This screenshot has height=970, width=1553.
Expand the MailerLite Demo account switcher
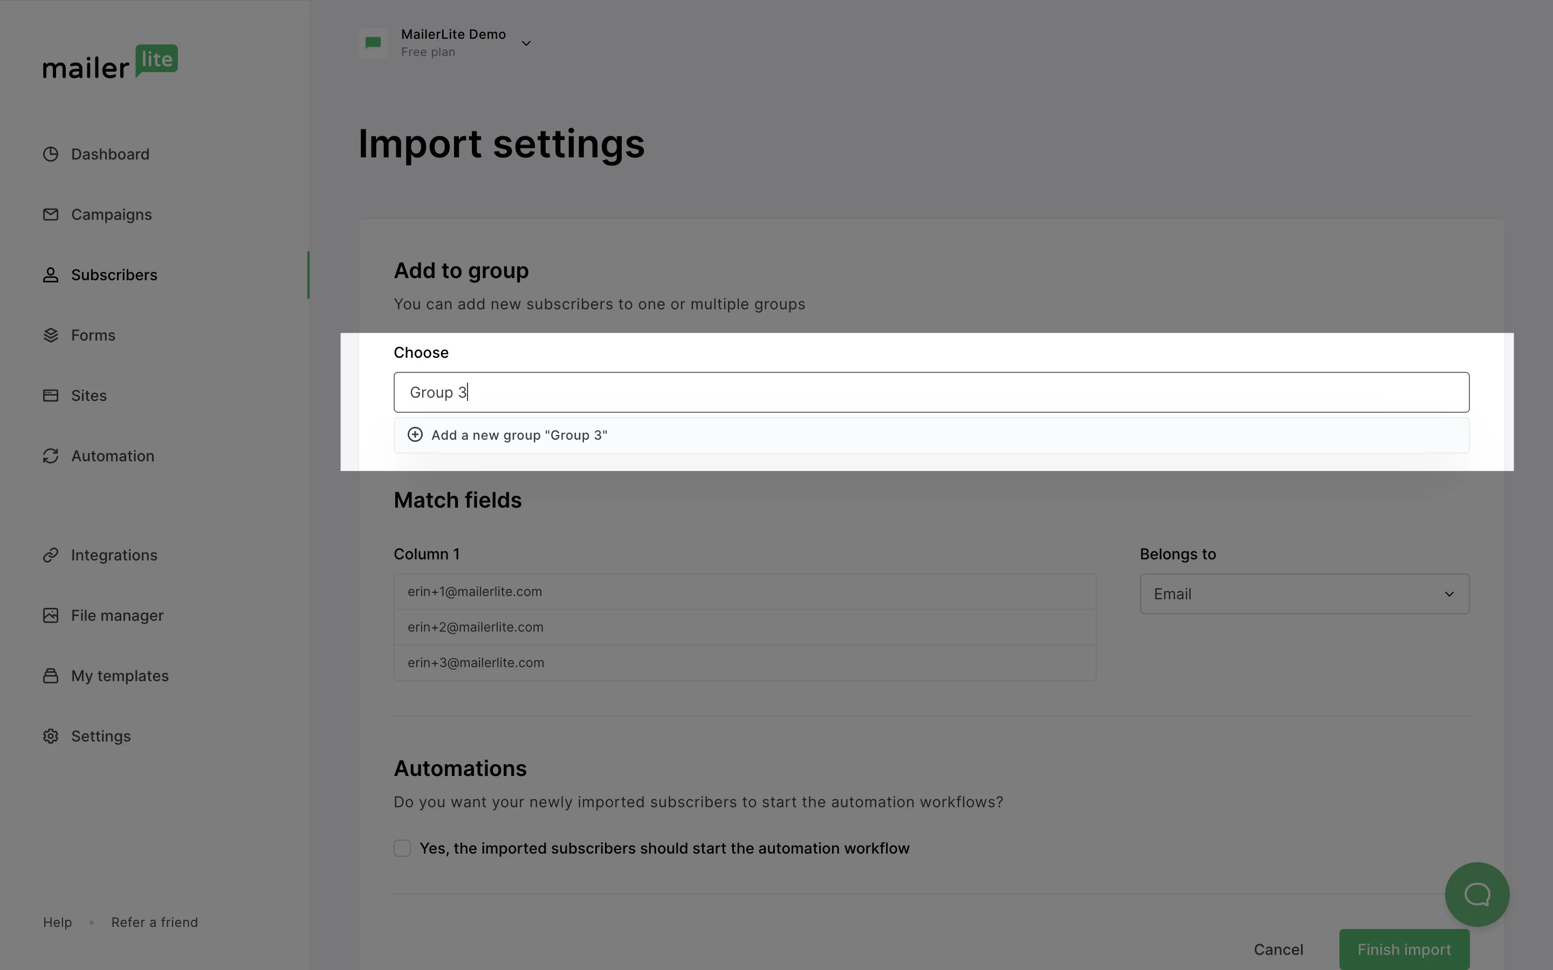pyautogui.click(x=526, y=43)
